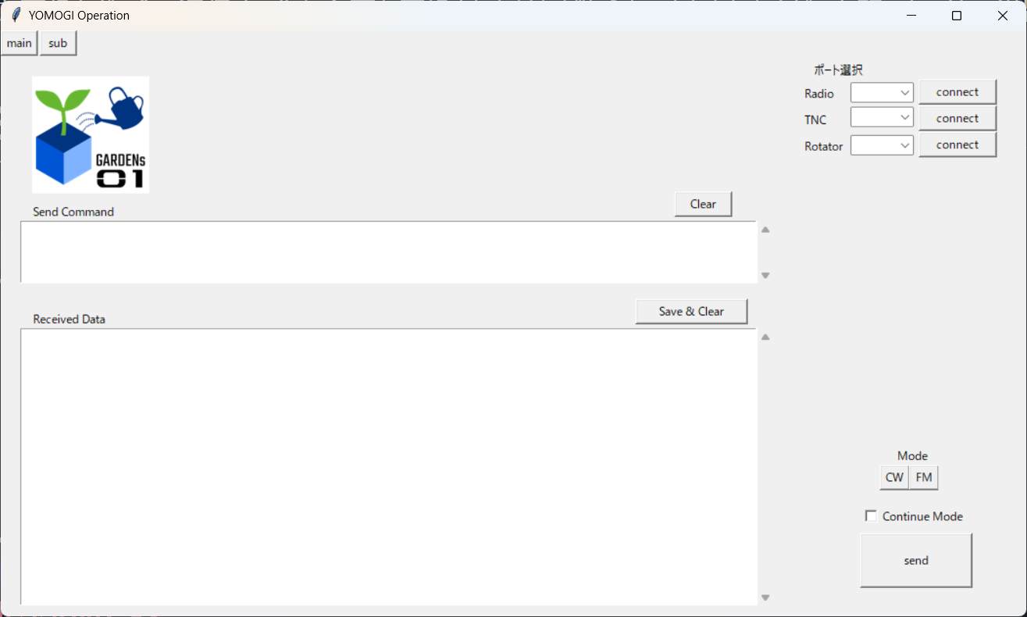Click the GARDENs 01 logo image
Screen dimensions: 1027x617
coord(91,134)
